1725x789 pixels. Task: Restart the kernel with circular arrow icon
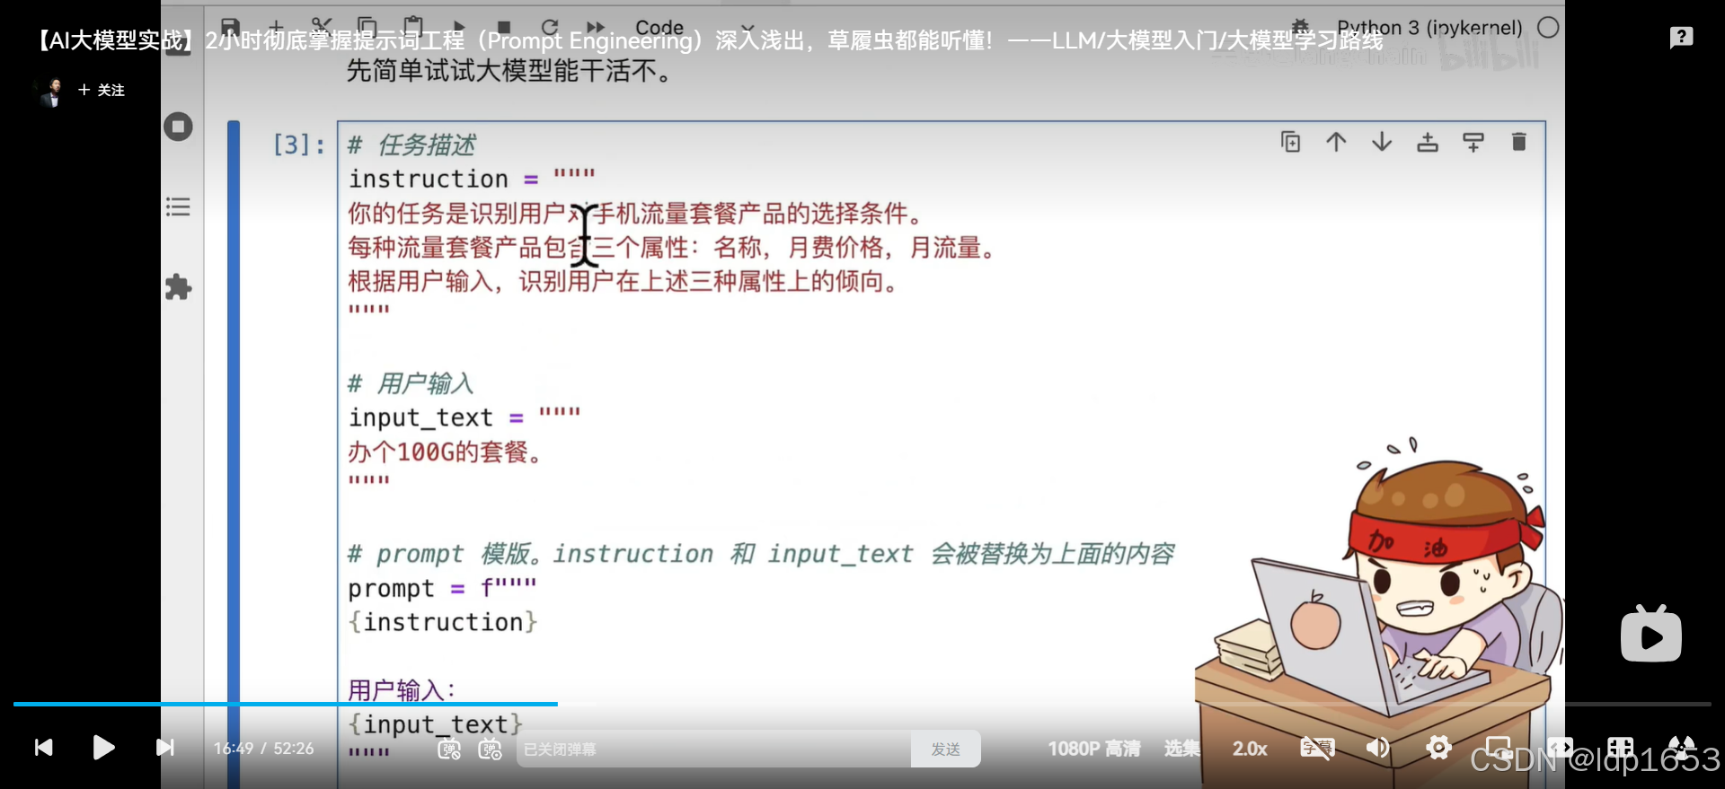(550, 27)
